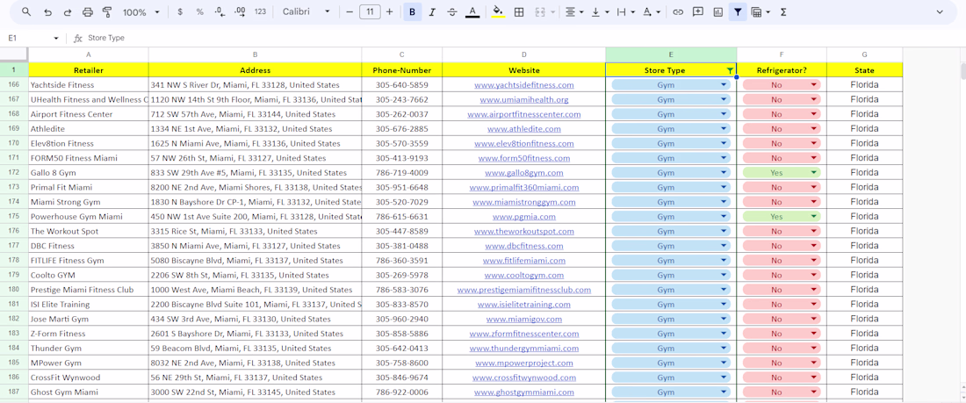Screen dimensions: 966x403
Task: Open the vertical align dropdown
Action: pyautogui.click(x=600, y=11)
